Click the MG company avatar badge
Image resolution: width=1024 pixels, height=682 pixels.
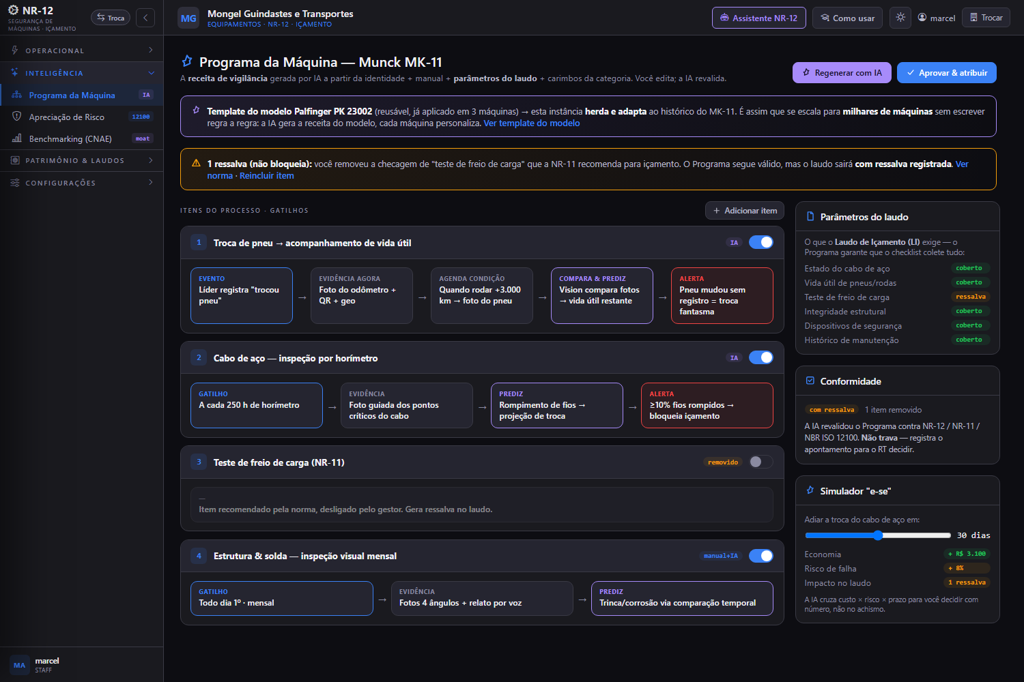pos(188,18)
